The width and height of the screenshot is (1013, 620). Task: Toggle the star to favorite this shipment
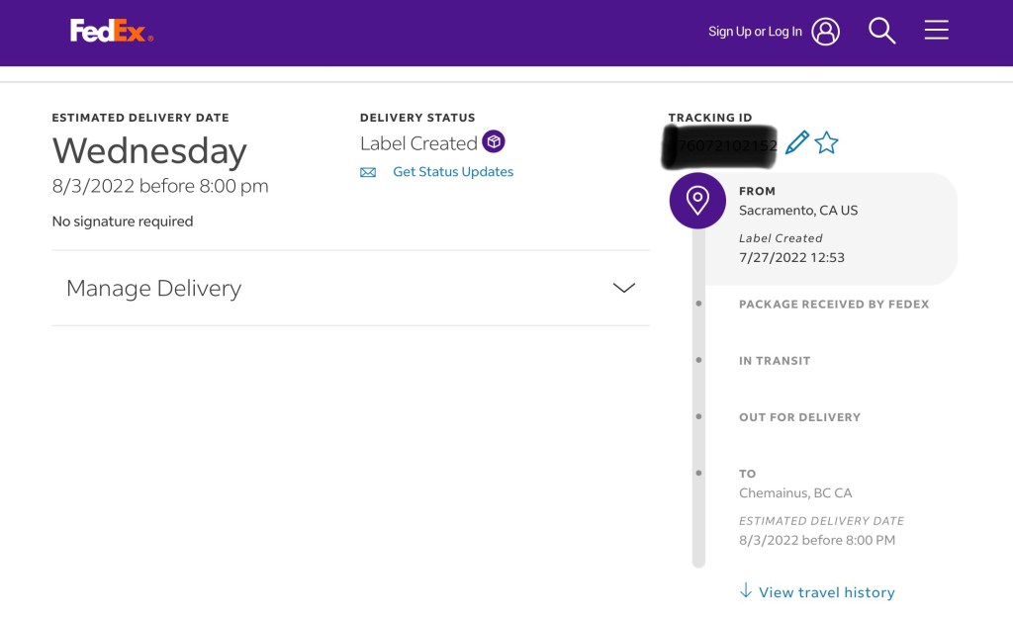click(x=827, y=143)
